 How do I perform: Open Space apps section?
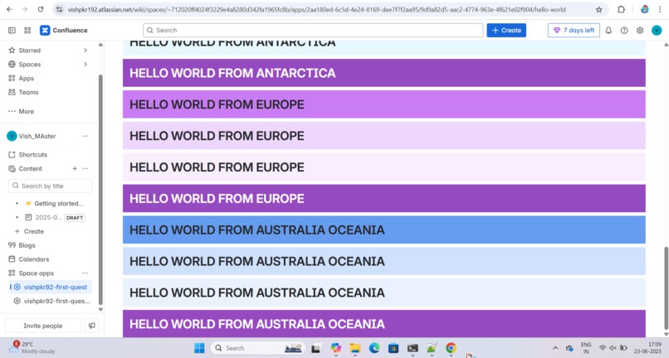coord(36,273)
